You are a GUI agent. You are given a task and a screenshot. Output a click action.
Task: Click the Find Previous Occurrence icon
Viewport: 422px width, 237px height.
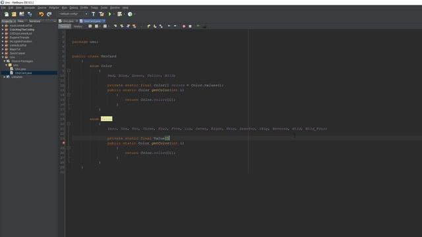tap(121, 26)
